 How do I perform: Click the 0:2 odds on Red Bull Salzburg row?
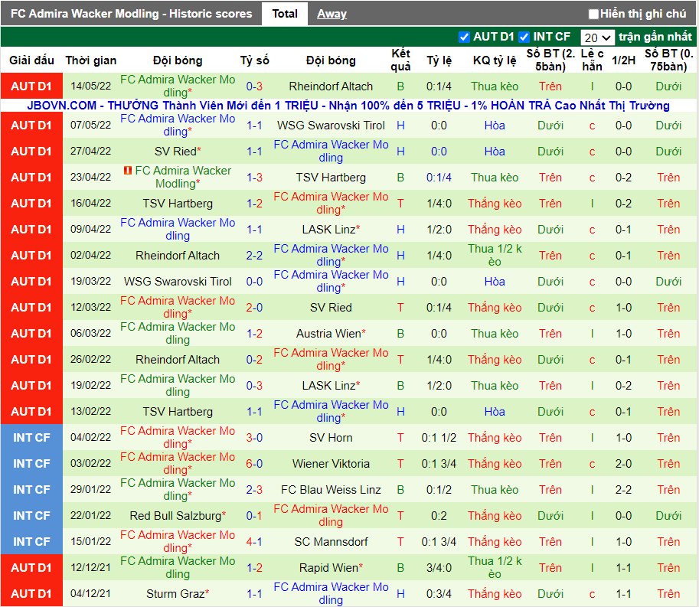[439, 516]
